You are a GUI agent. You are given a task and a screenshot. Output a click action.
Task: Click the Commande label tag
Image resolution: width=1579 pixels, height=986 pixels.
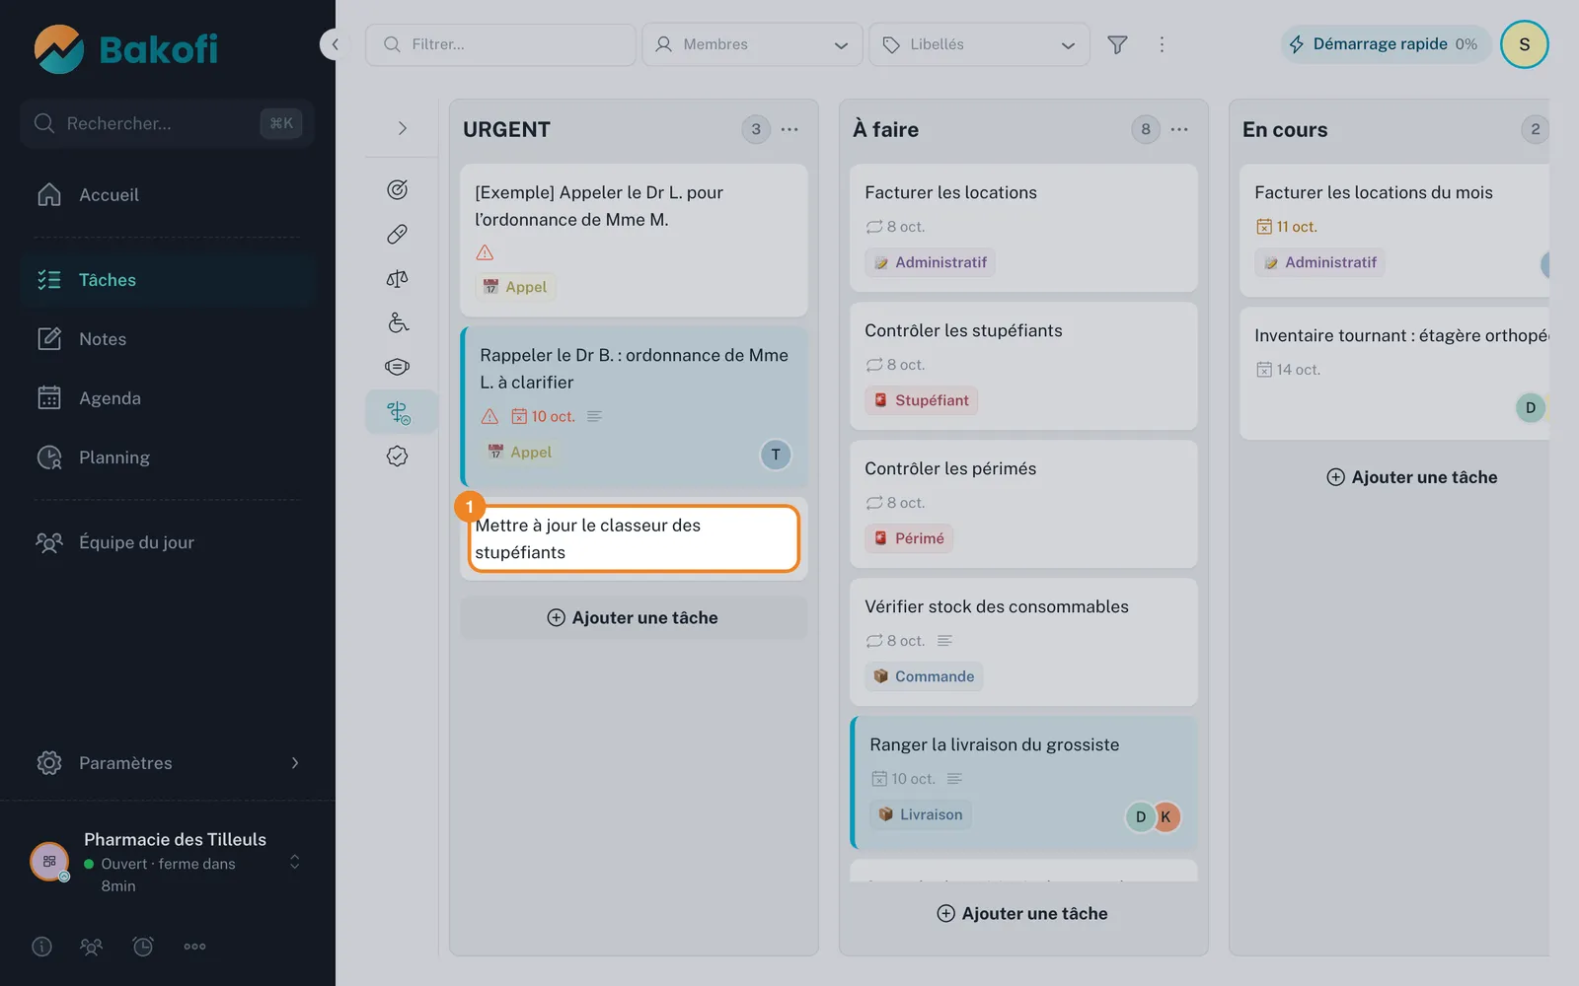pos(924,676)
